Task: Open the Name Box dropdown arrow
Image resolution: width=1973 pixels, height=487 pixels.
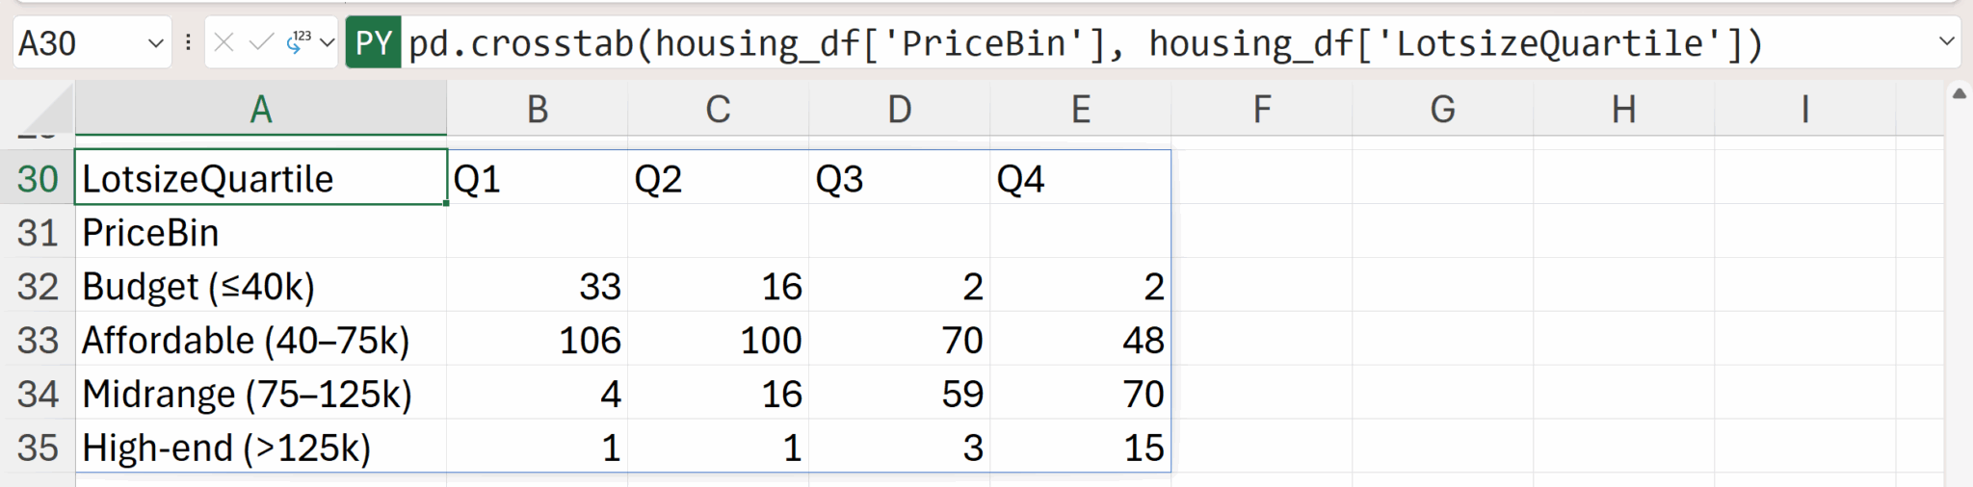Action: pos(156,43)
